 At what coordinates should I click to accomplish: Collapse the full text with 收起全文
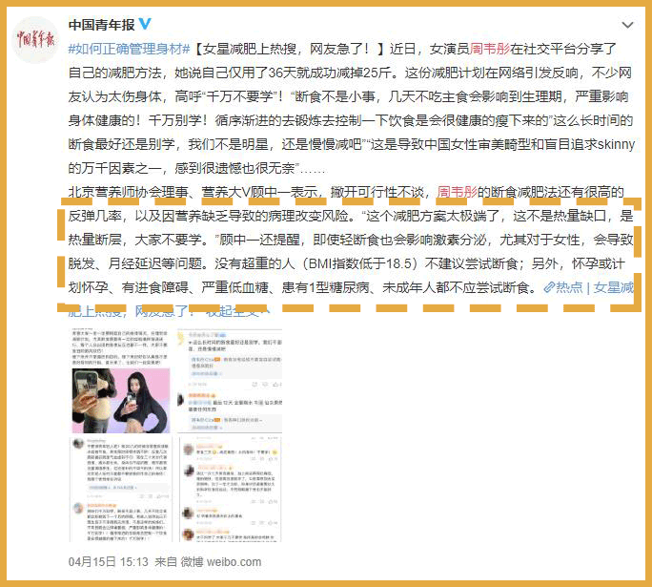click(233, 311)
